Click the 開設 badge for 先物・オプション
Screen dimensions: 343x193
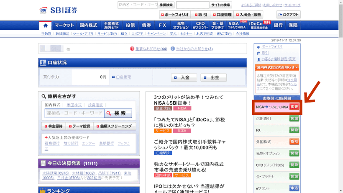[294, 153]
